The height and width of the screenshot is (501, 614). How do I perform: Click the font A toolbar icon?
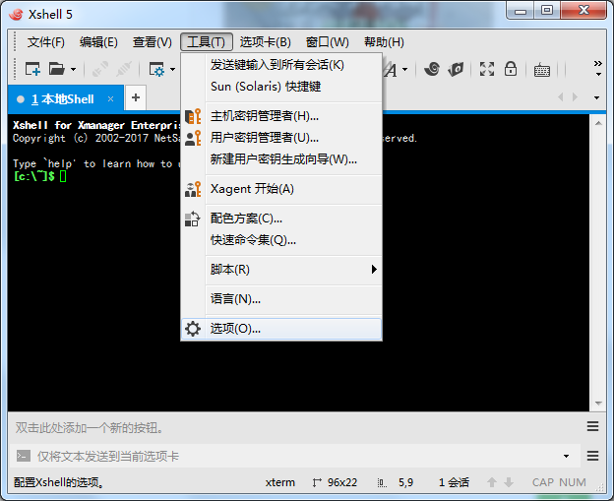coord(391,70)
